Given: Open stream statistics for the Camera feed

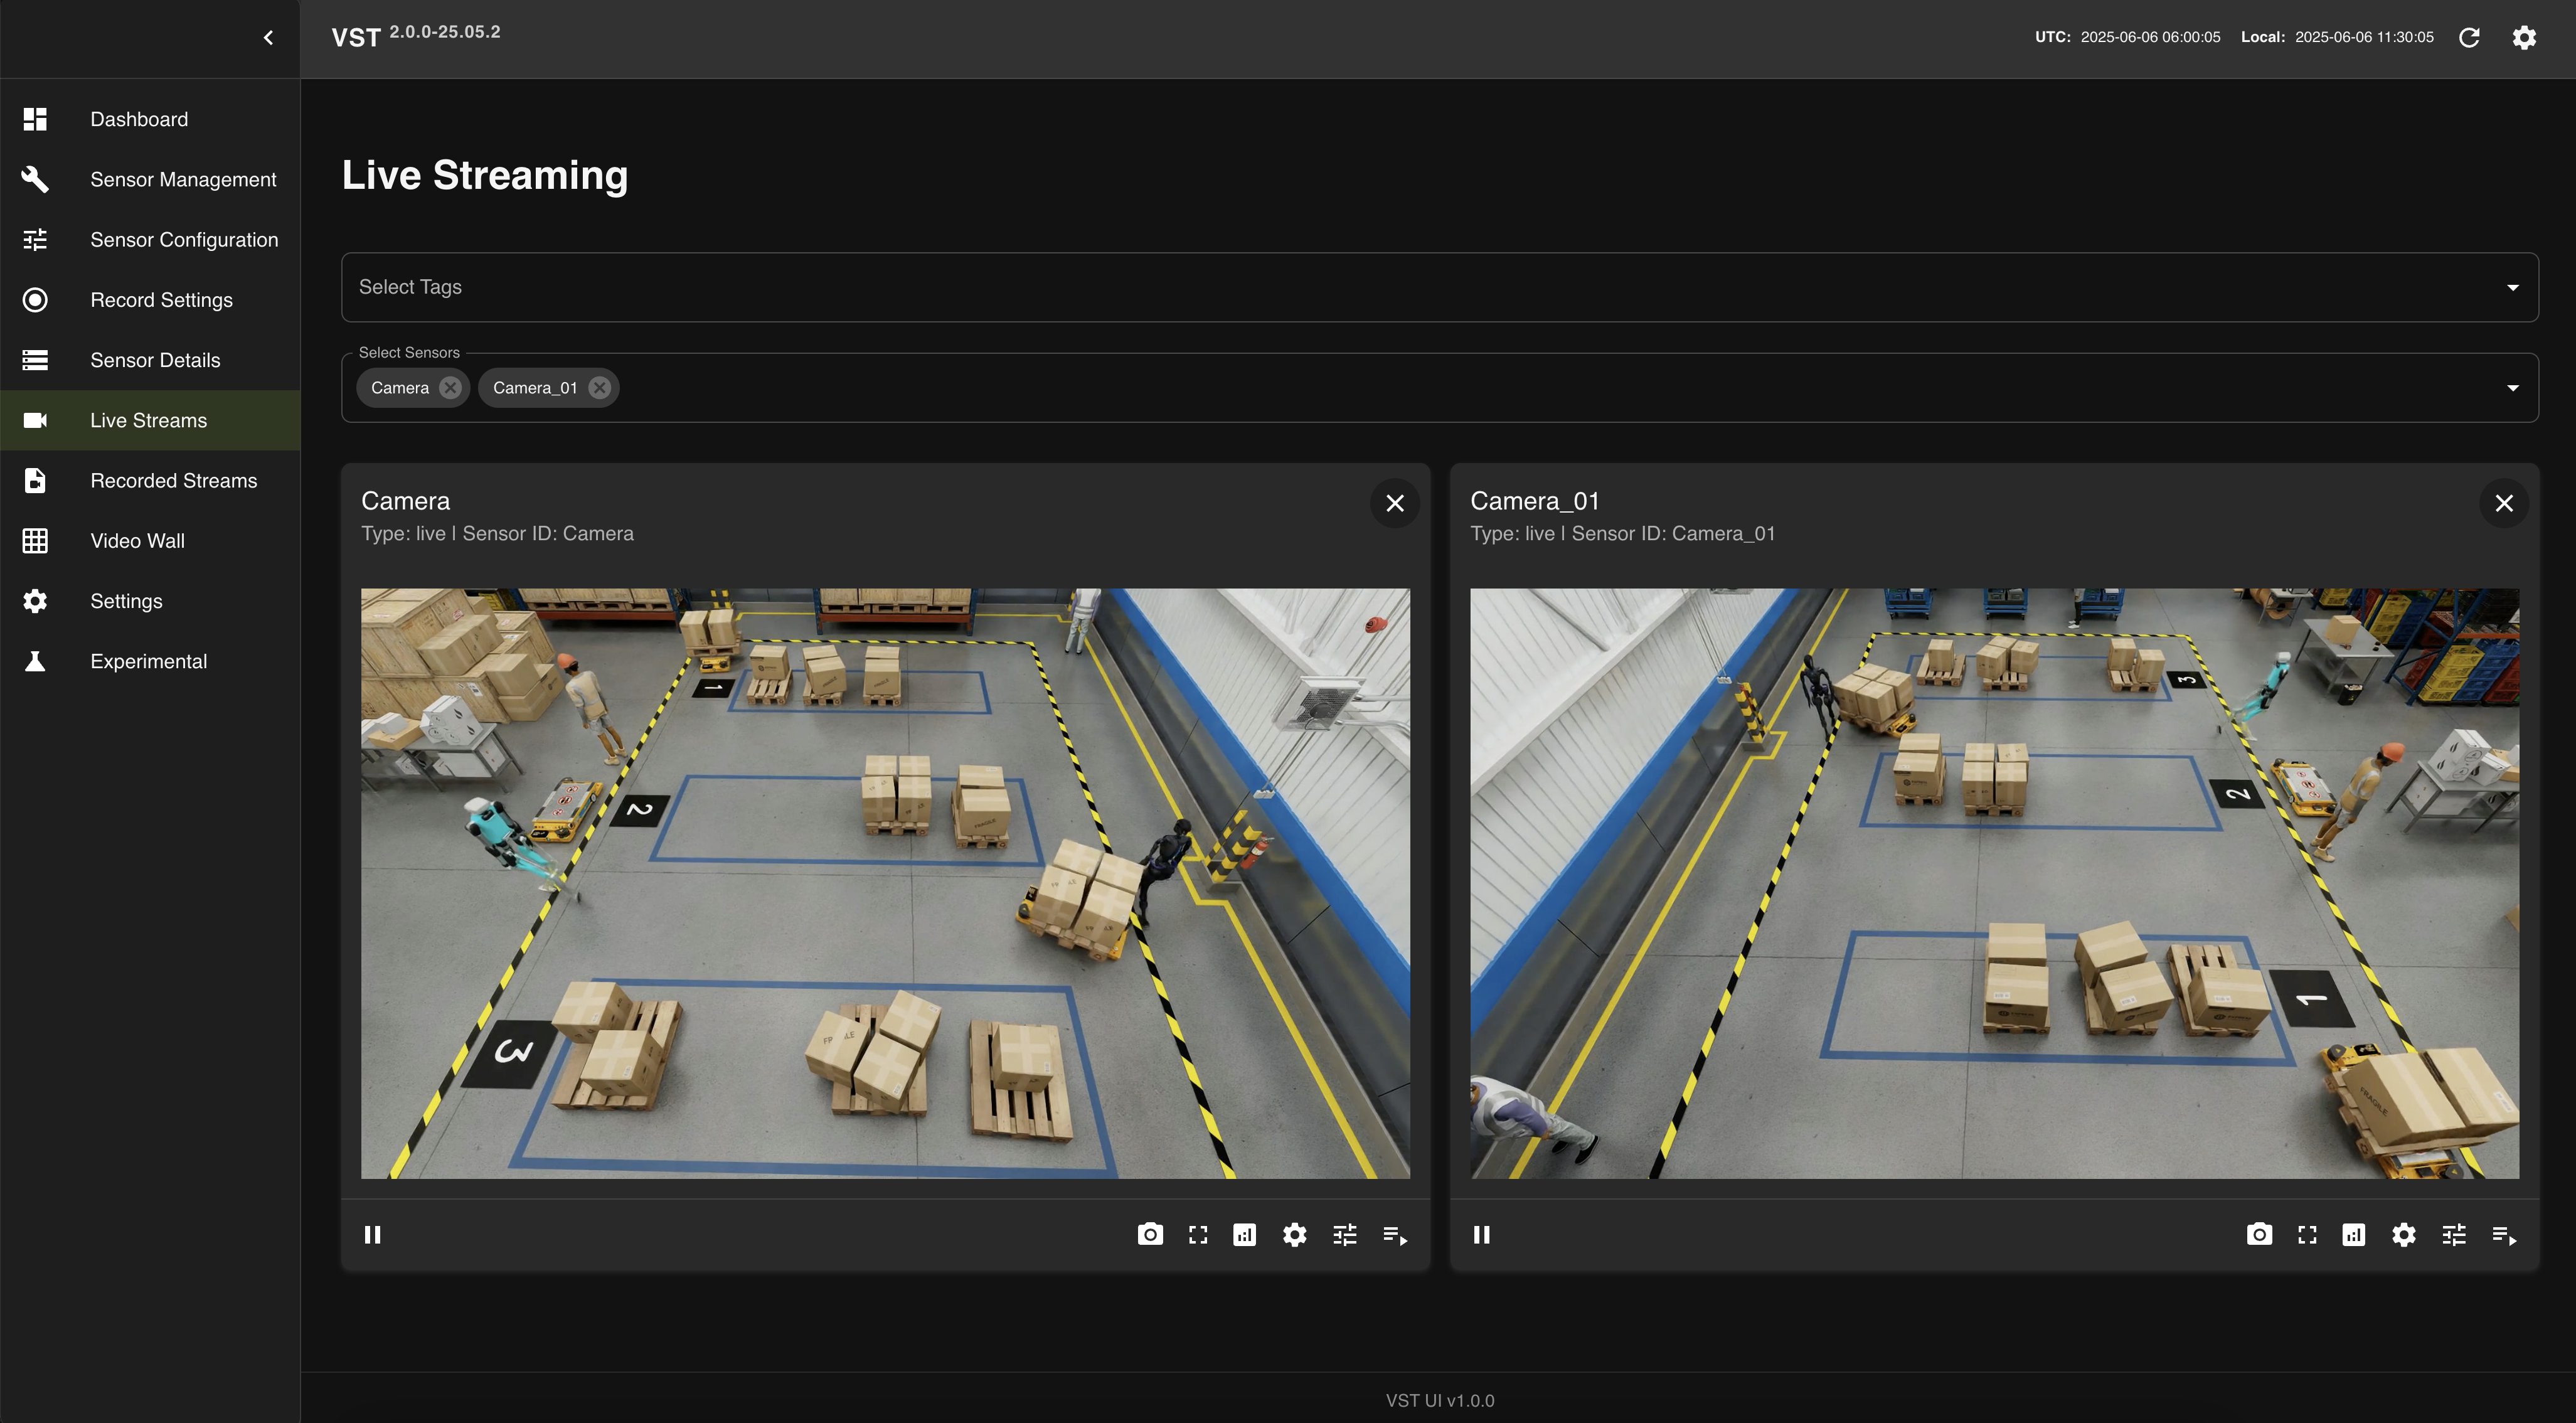Looking at the screenshot, I should (x=1244, y=1234).
